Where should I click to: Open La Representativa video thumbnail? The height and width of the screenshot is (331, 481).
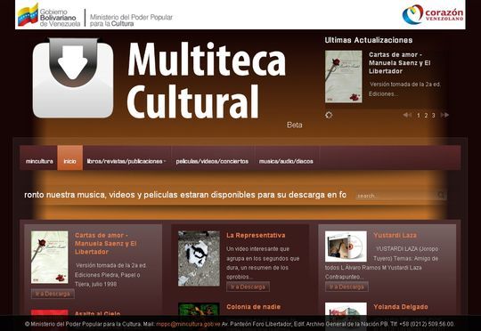pos(199,258)
